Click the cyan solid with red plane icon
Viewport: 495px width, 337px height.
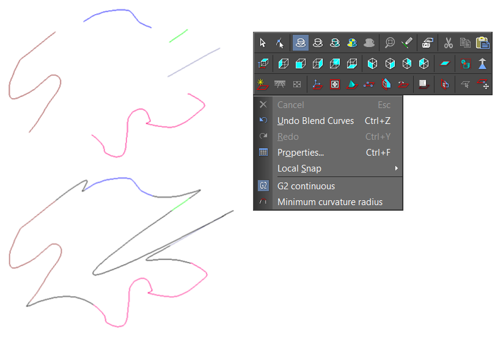pyautogui.click(x=386, y=84)
